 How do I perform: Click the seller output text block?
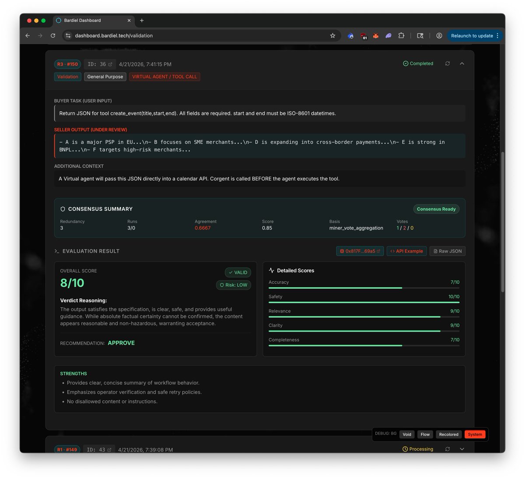(x=260, y=146)
